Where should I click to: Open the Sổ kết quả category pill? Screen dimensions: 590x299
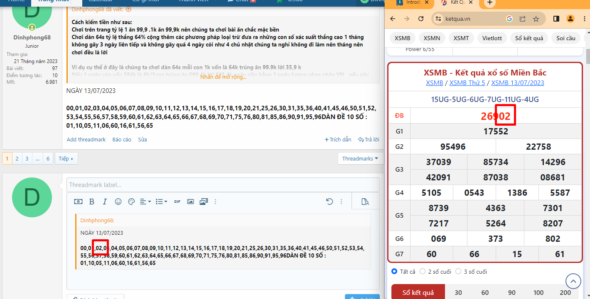[x=529, y=38]
